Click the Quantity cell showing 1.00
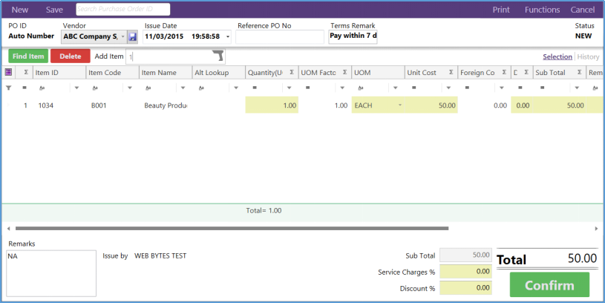605x303 pixels. [x=272, y=105]
